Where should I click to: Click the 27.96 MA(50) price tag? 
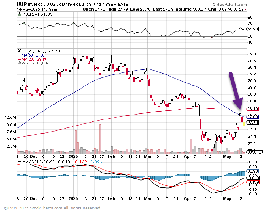(x=253, y=117)
